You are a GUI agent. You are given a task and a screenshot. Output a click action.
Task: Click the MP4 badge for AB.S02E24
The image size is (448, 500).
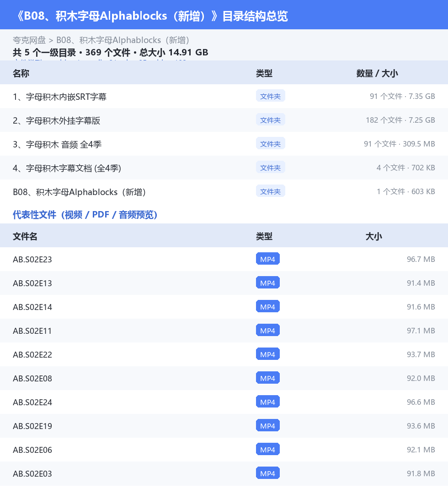(268, 402)
